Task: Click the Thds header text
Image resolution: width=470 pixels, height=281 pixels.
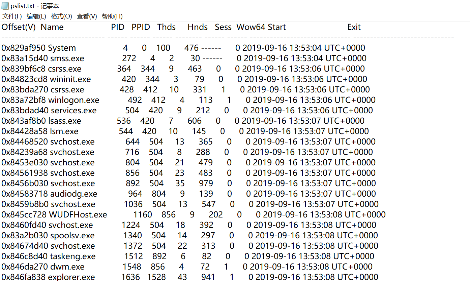Action: pyautogui.click(x=166, y=27)
